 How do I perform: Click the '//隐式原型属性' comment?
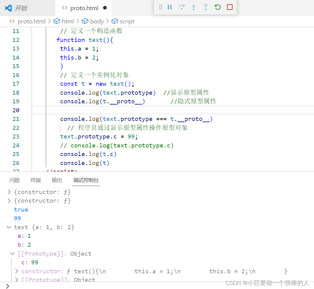193,101
